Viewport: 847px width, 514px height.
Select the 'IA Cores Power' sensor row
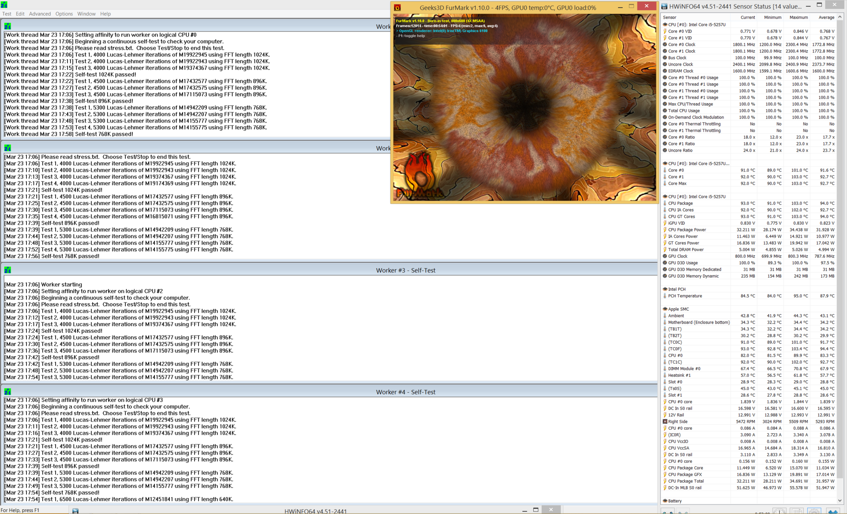(x=749, y=236)
